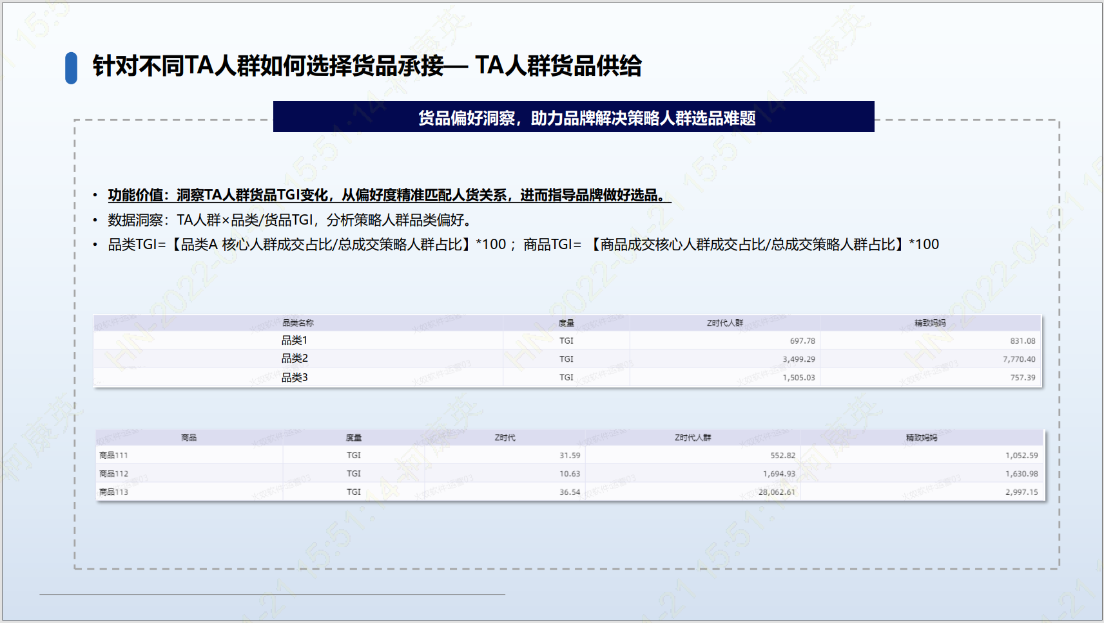Click the value 36.54
This screenshot has height=623, width=1104.
pyautogui.click(x=570, y=492)
